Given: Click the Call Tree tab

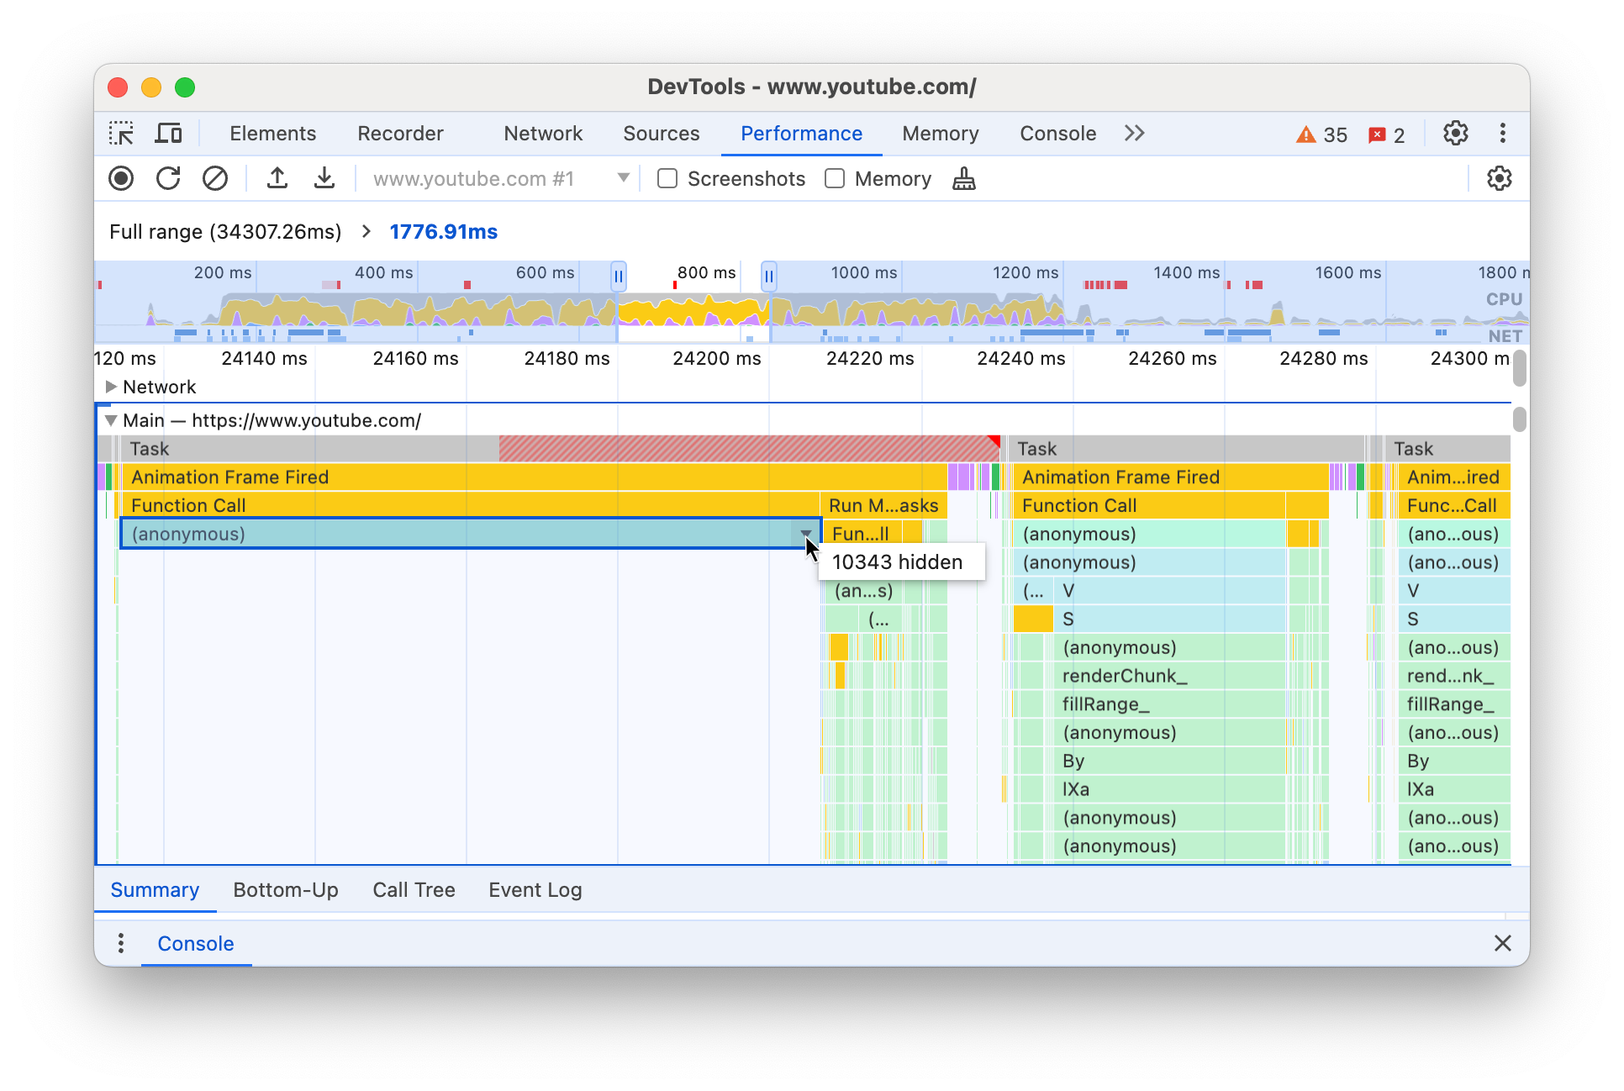Looking at the screenshot, I should pos(414,890).
